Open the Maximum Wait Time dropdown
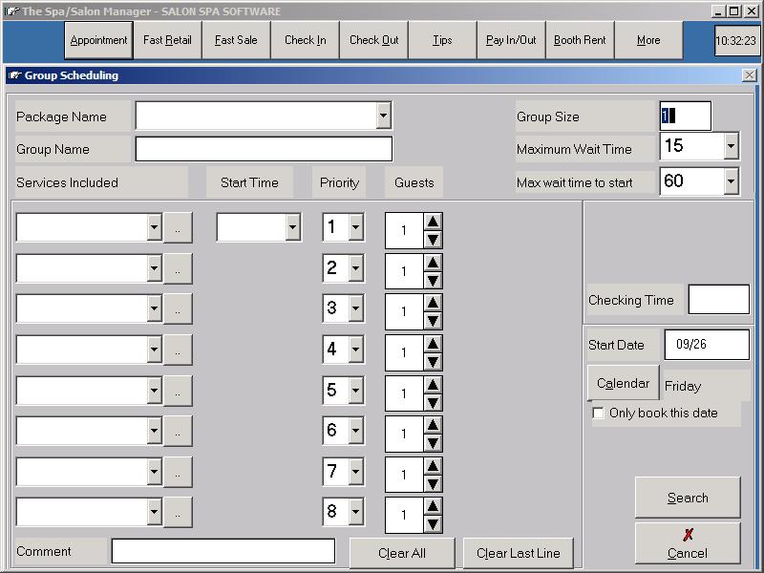This screenshot has height=573, width=764. point(731,146)
